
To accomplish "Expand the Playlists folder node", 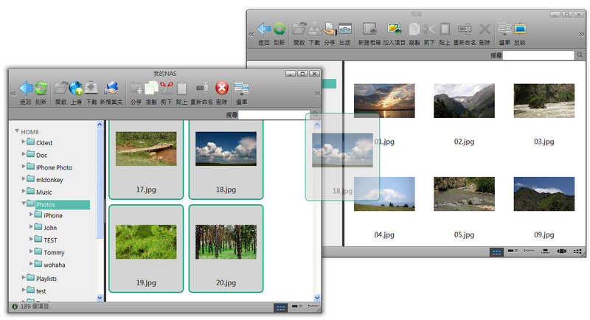I will (x=23, y=278).
